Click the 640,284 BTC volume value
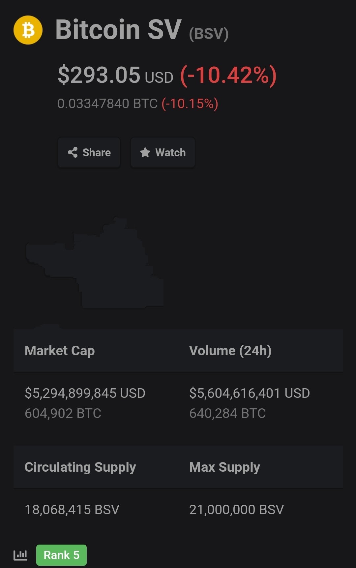356x568 pixels. 227,413
